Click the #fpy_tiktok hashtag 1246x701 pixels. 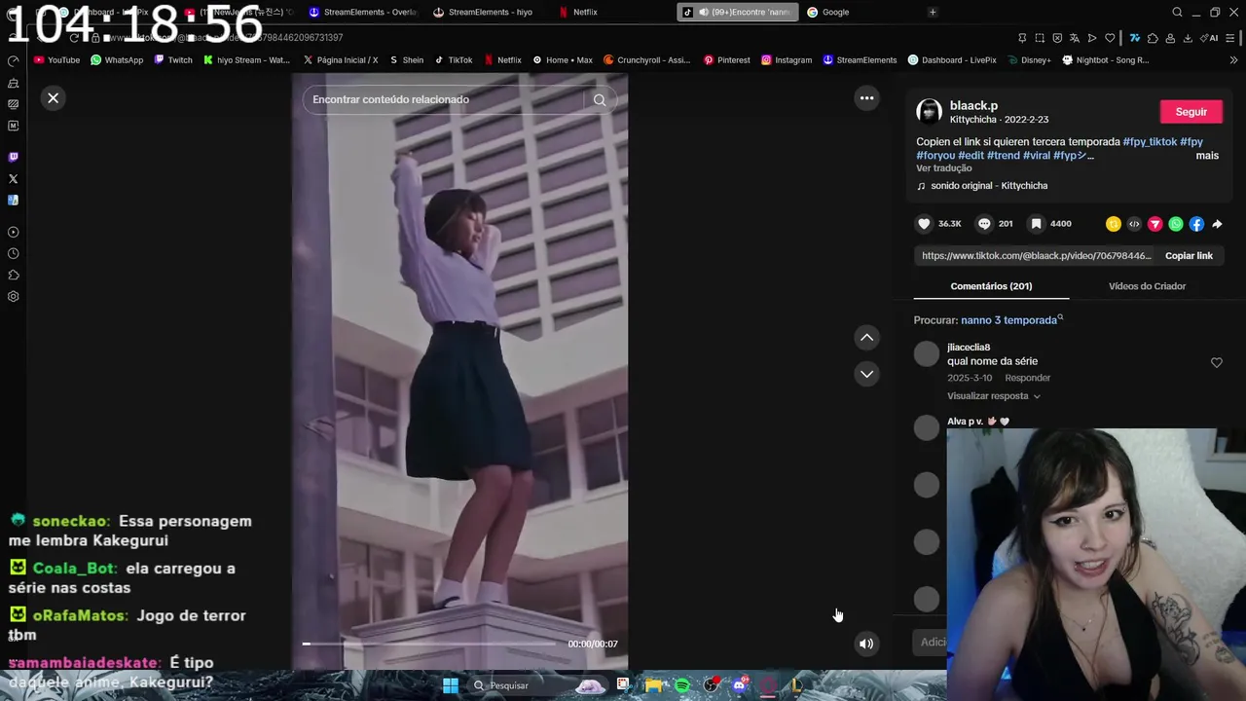coord(1150,142)
